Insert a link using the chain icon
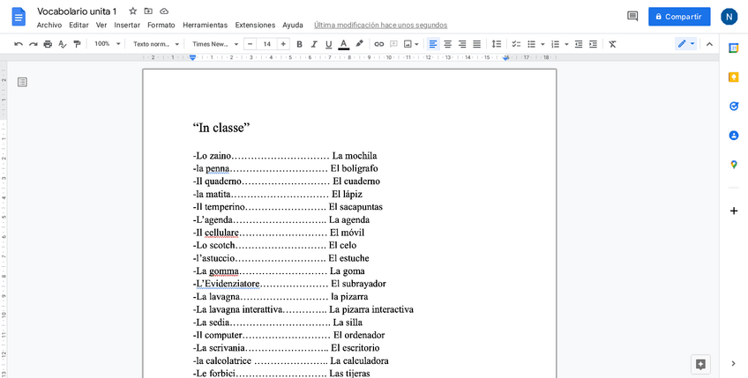This screenshot has width=748, height=378. tap(379, 44)
